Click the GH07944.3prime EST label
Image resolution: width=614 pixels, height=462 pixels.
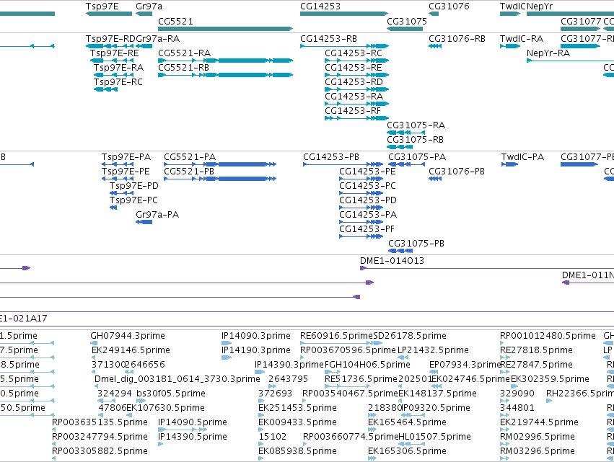[x=128, y=336]
